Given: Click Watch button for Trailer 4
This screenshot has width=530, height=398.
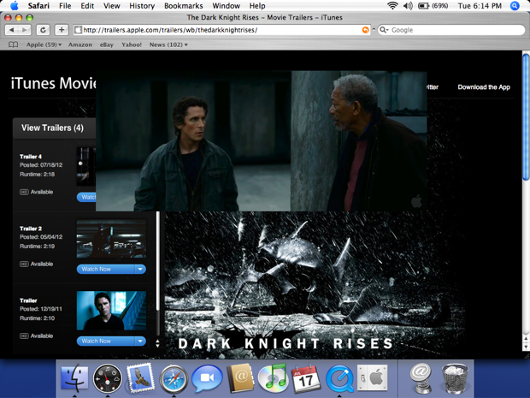Looking at the screenshot, I should (x=86, y=197).
